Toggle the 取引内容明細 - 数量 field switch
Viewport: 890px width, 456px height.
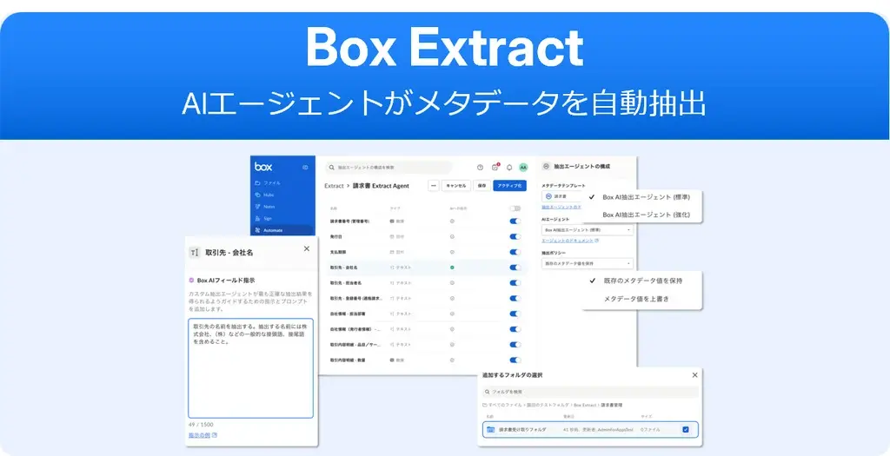pyautogui.click(x=515, y=360)
